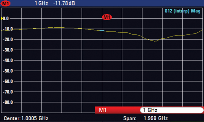
Task: Click the Span: 1.999 GHz readout
Action: click(x=146, y=118)
